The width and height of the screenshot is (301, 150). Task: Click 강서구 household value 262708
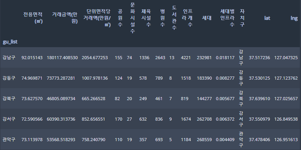click(x=204, y=119)
